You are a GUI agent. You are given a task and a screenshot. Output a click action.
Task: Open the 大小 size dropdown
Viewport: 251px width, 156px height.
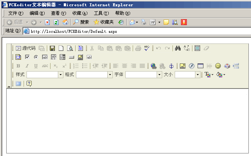point(188,75)
